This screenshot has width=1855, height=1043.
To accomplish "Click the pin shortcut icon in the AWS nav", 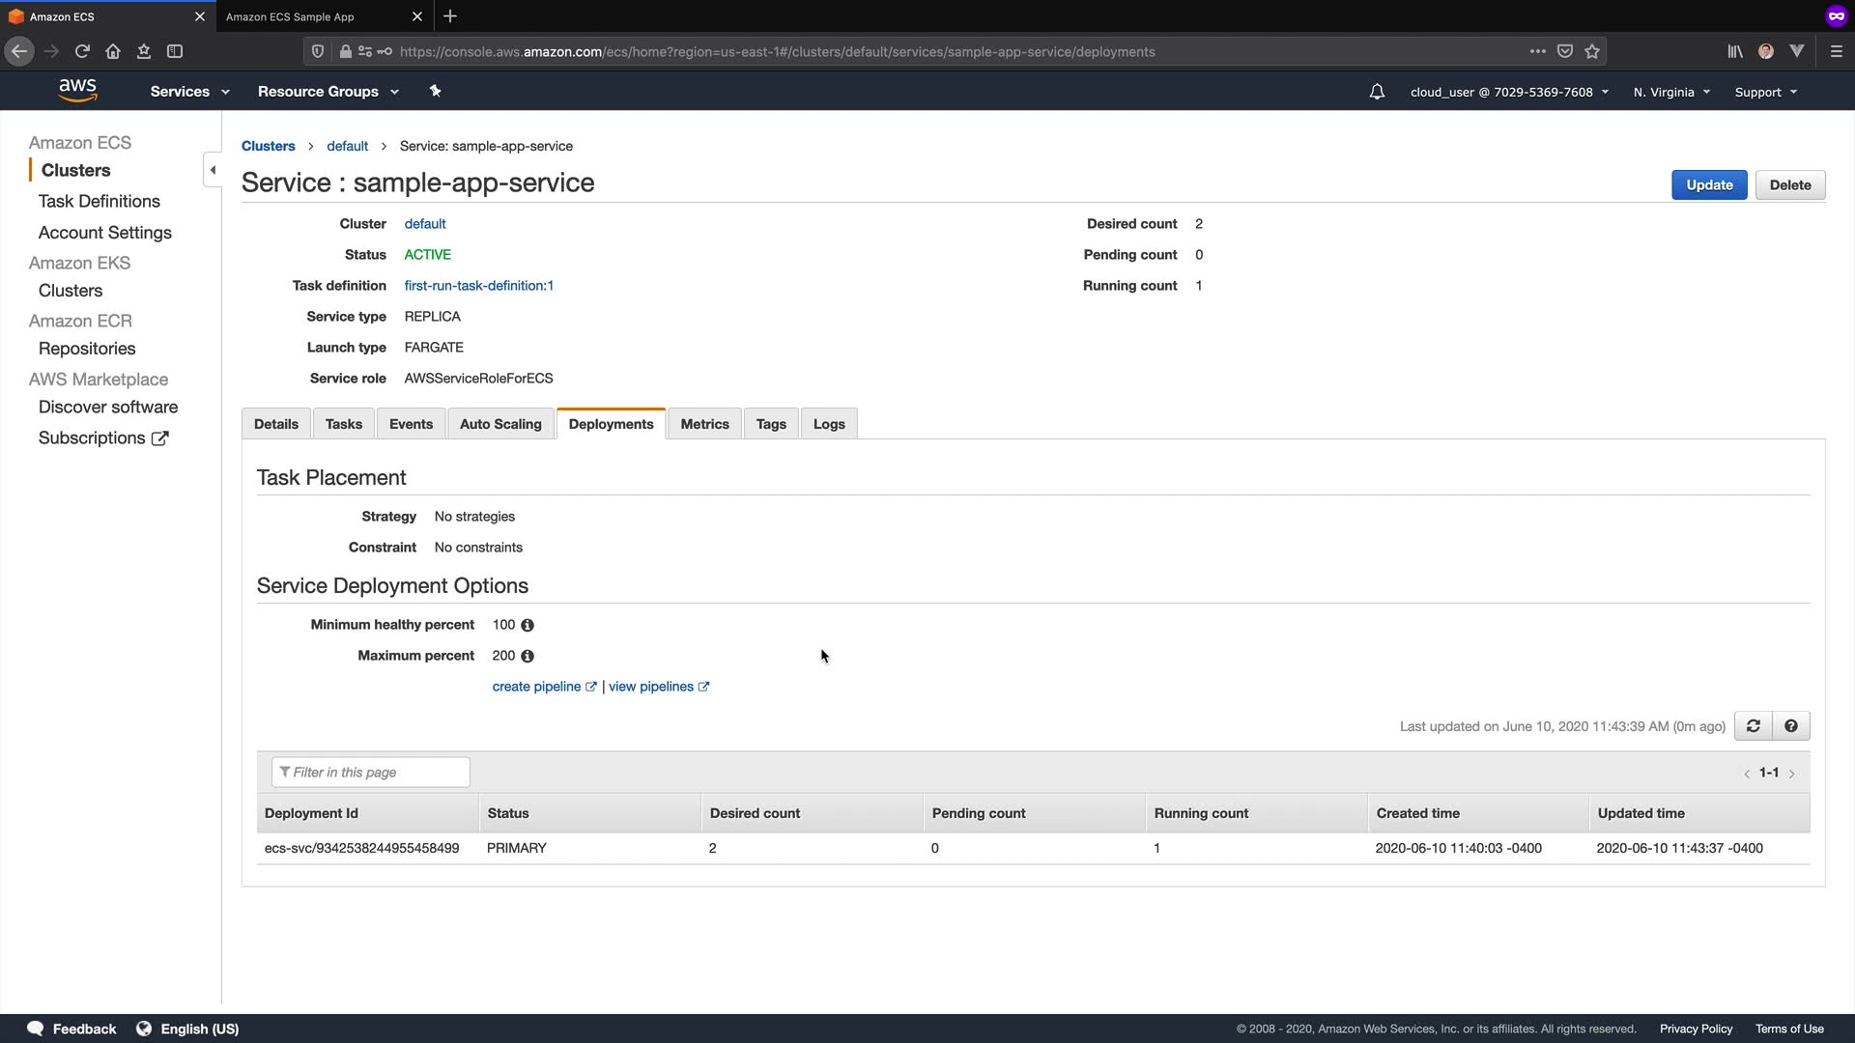I will (435, 91).
